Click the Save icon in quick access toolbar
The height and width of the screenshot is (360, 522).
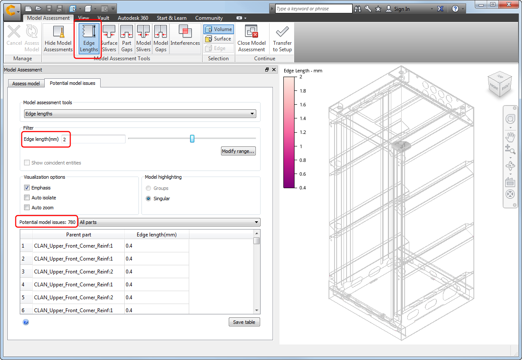point(49,9)
